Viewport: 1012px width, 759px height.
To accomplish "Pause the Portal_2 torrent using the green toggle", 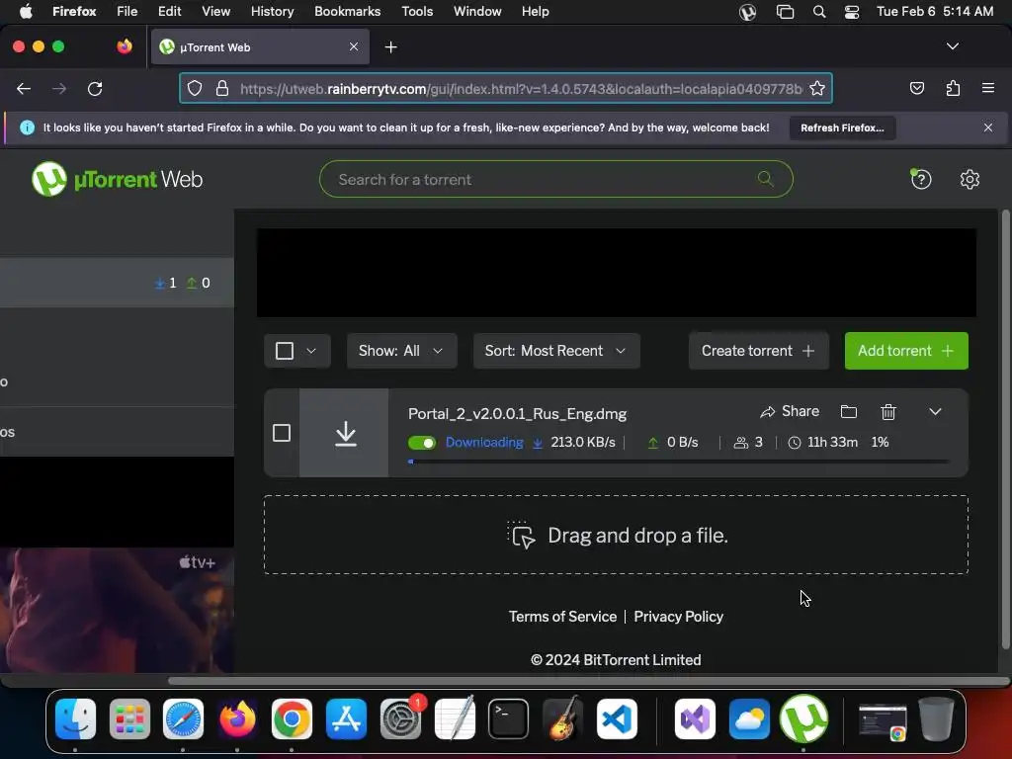I will pos(422,443).
